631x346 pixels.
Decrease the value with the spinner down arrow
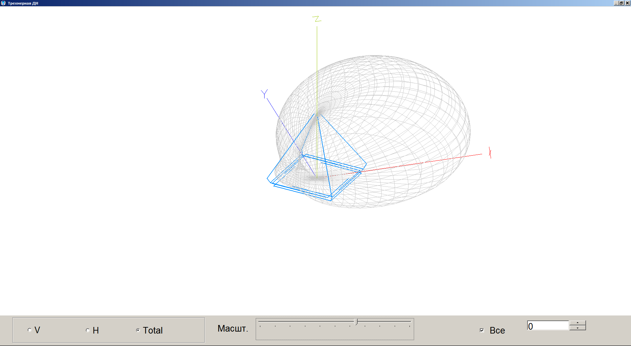pos(577,328)
